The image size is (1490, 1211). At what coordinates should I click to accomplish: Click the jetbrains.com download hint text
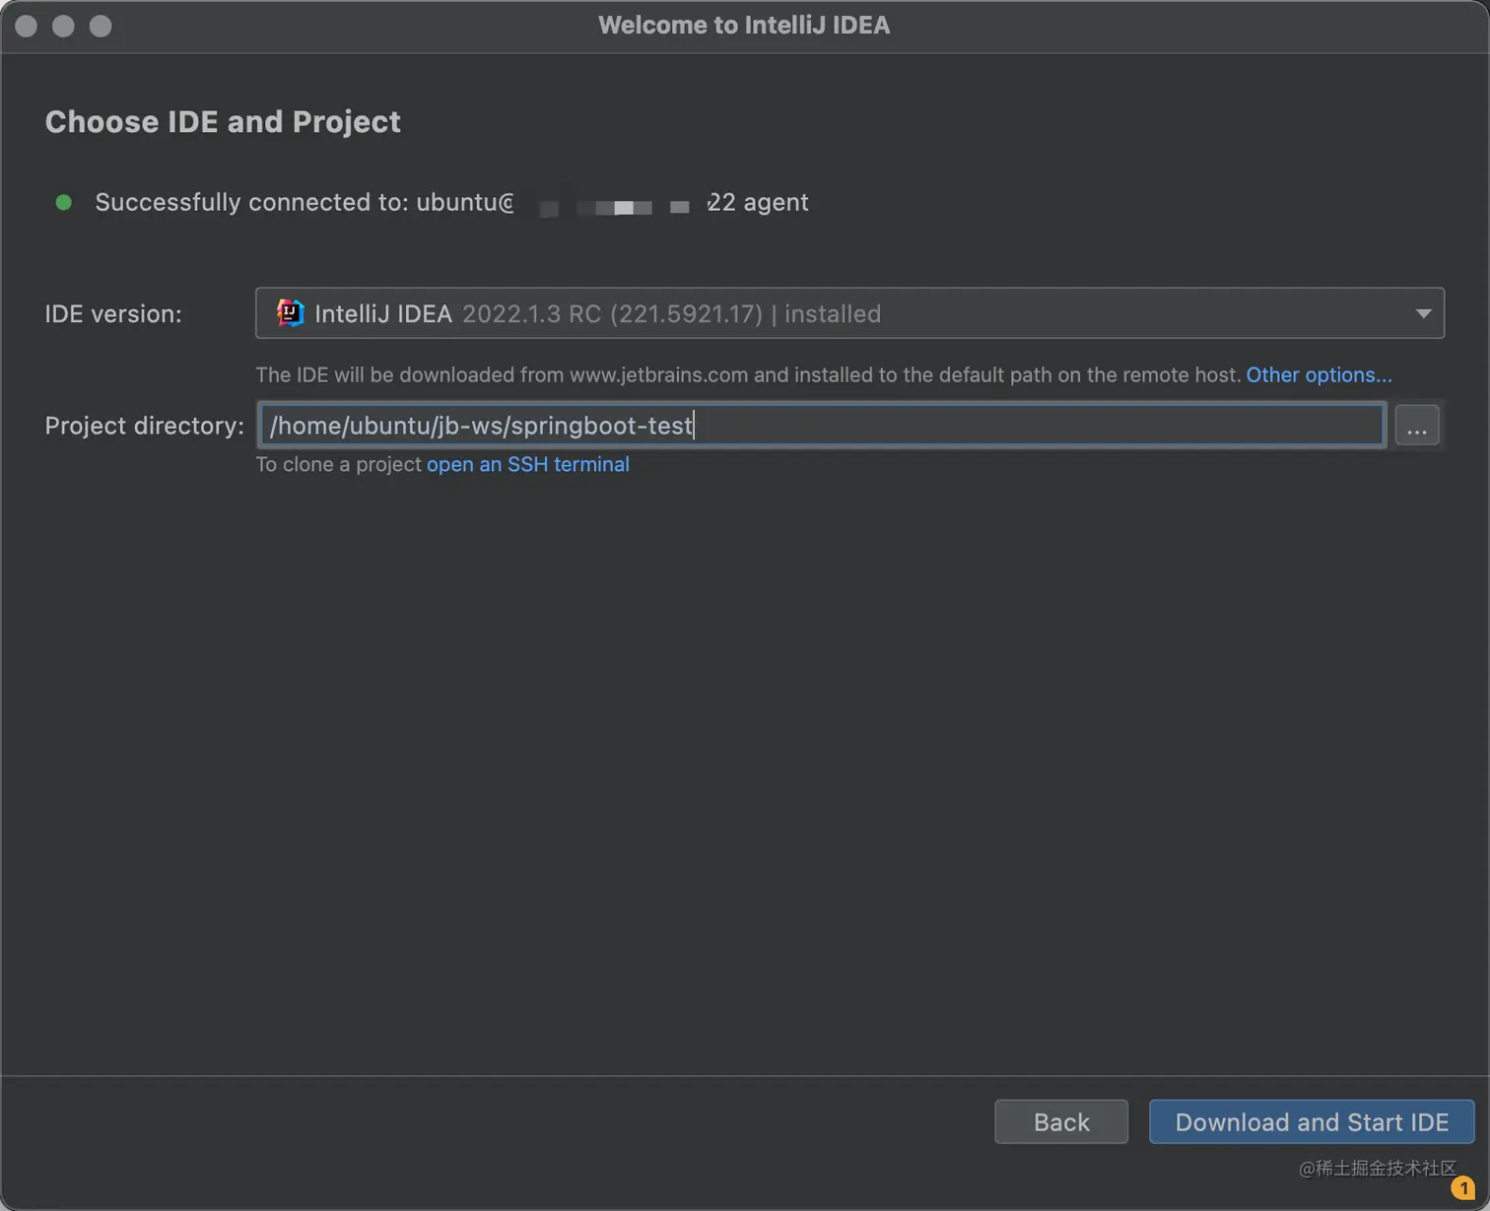coord(749,374)
